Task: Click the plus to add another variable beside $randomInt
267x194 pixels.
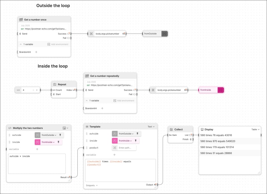Action: click(x=36, y=52)
